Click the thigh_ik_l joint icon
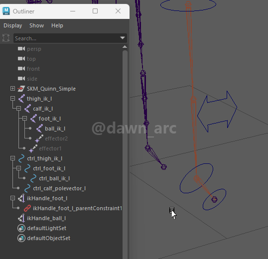Screen dimensions: 268x259 coord(21,99)
